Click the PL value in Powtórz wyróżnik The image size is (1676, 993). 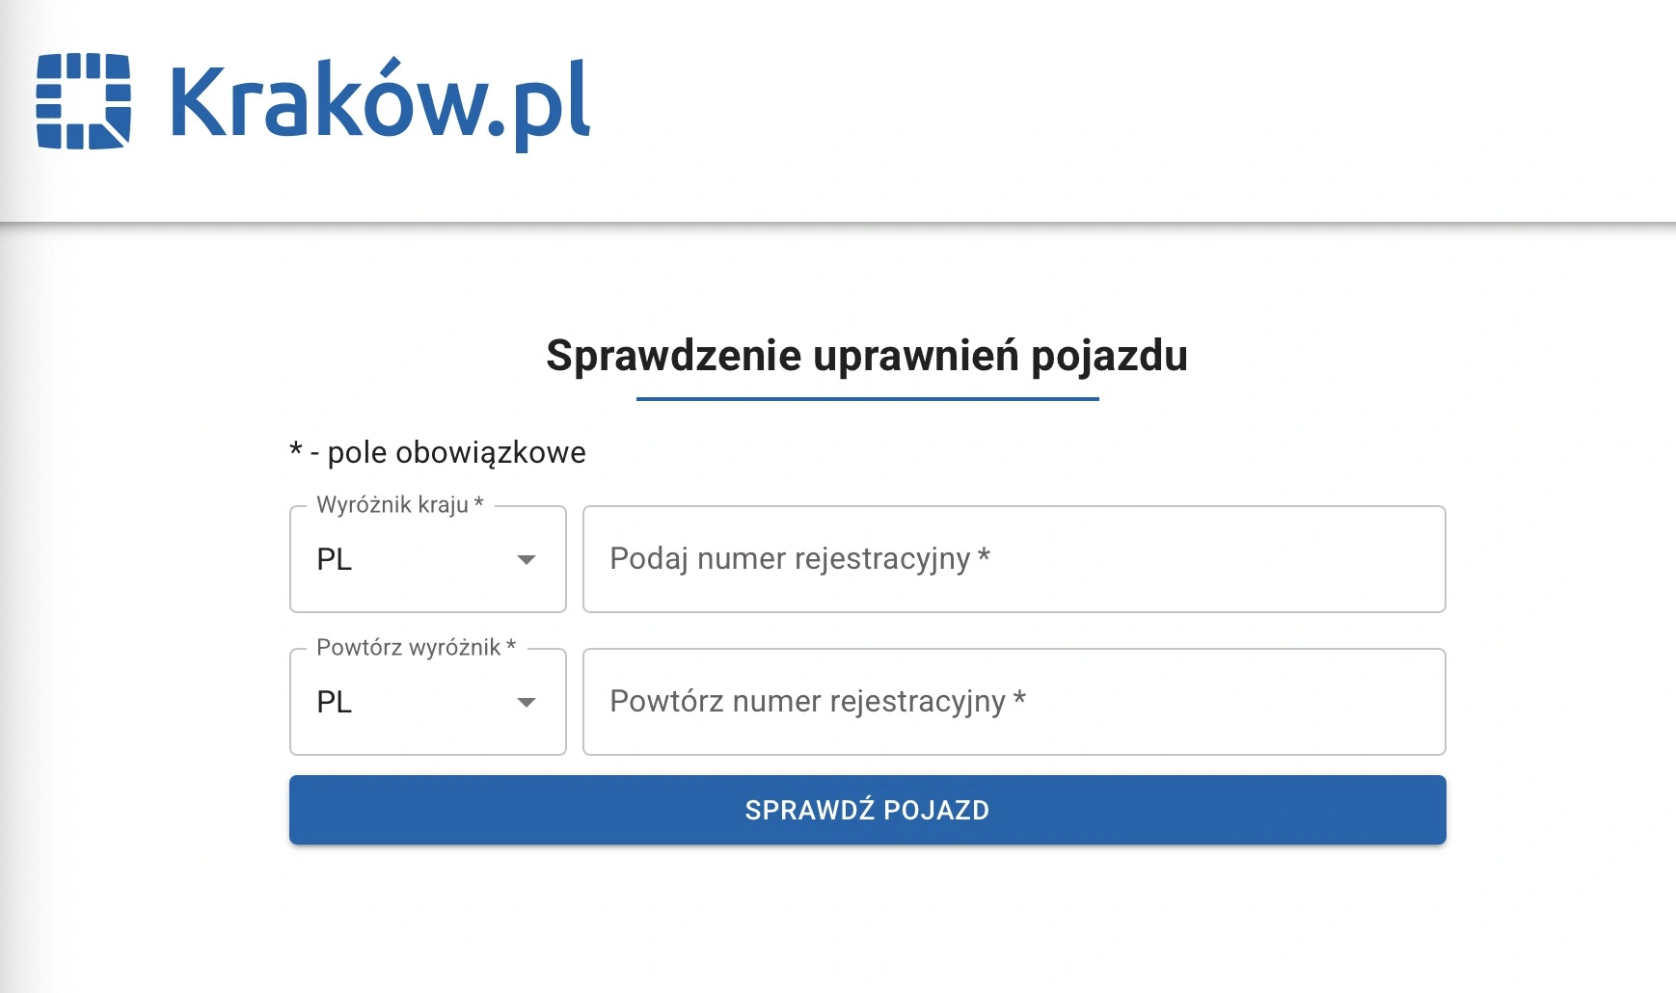pos(335,703)
